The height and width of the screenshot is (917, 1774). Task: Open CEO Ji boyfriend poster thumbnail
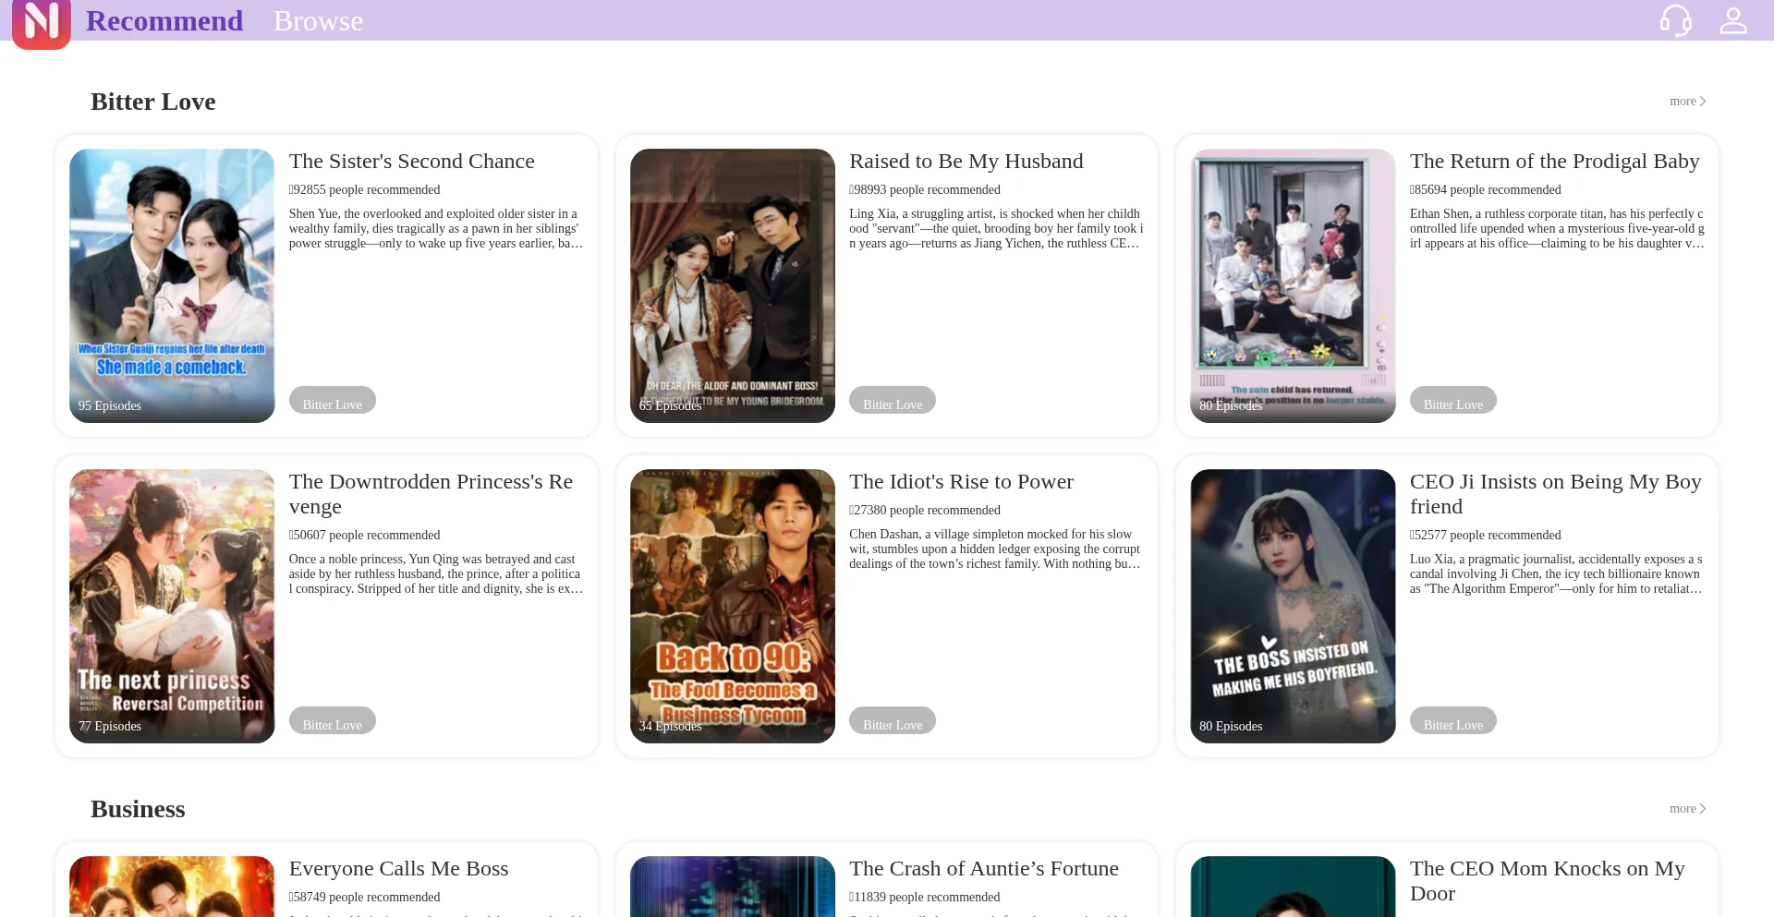coord(1293,606)
